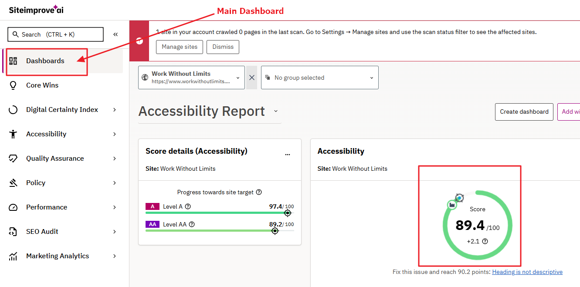Image resolution: width=580 pixels, height=287 pixels.
Task: Click the partially visible Add widget button
Action: pyautogui.click(x=569, y=112)
